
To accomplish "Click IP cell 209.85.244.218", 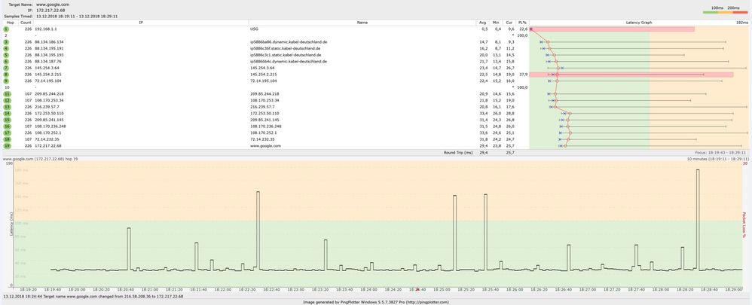I will coord(49,94).
